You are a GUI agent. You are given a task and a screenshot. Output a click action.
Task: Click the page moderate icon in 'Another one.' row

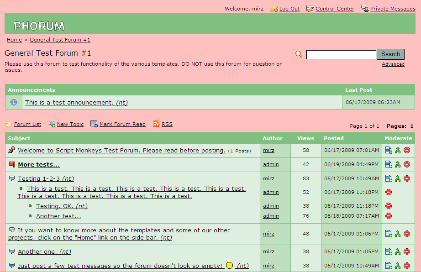[x=389, y=251]
